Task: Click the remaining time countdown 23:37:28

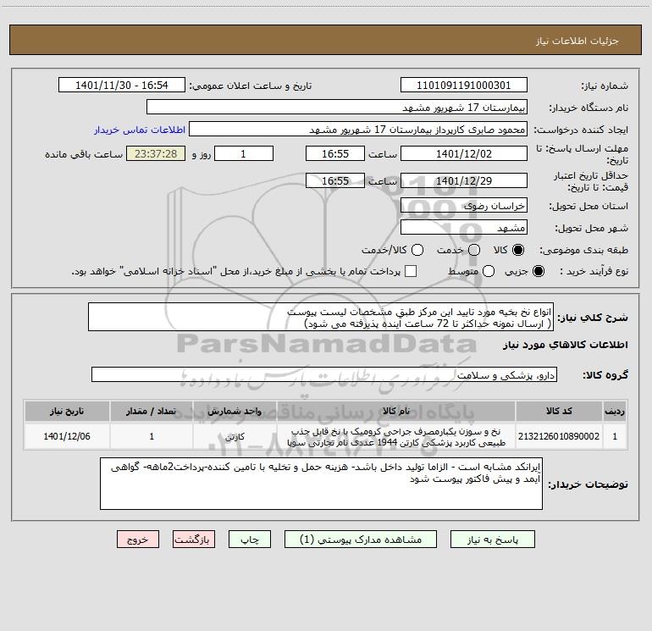Action: click(156, 153)
